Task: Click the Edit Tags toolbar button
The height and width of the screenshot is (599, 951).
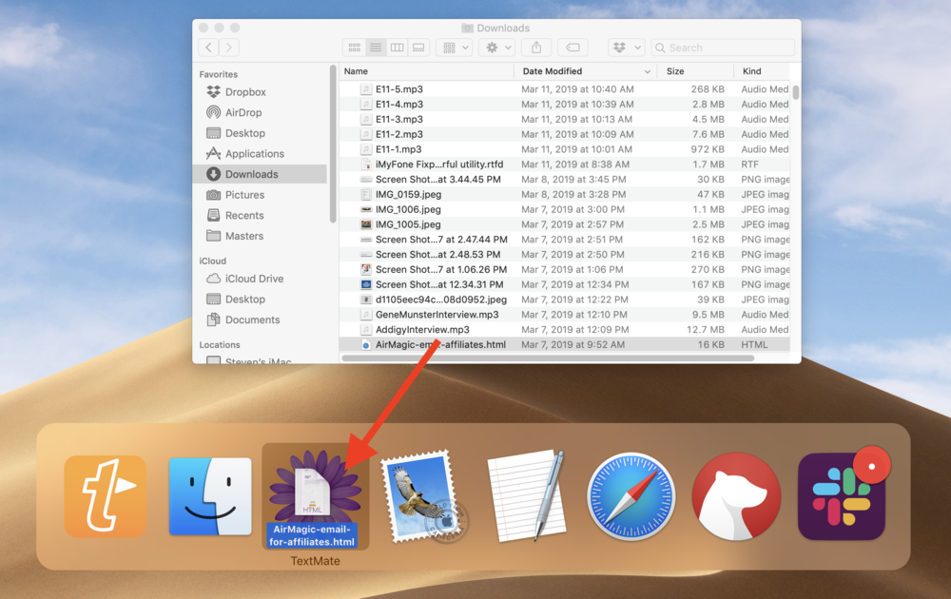Action: coord(573,48)
